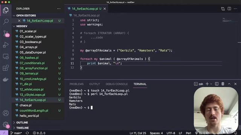The height and width of the screenshot is (135, 241).
Task: Open Source Control view with 22 badge
Action: pos(6,33)
